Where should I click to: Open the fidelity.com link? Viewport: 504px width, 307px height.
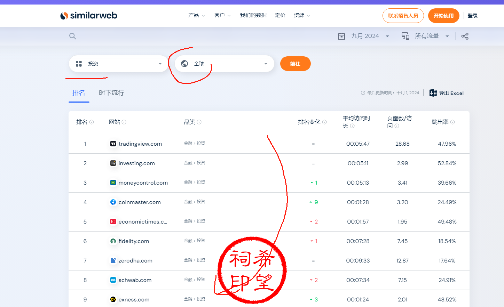134,241
